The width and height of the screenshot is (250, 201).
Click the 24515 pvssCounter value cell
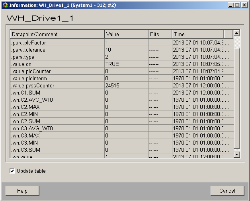126,85
